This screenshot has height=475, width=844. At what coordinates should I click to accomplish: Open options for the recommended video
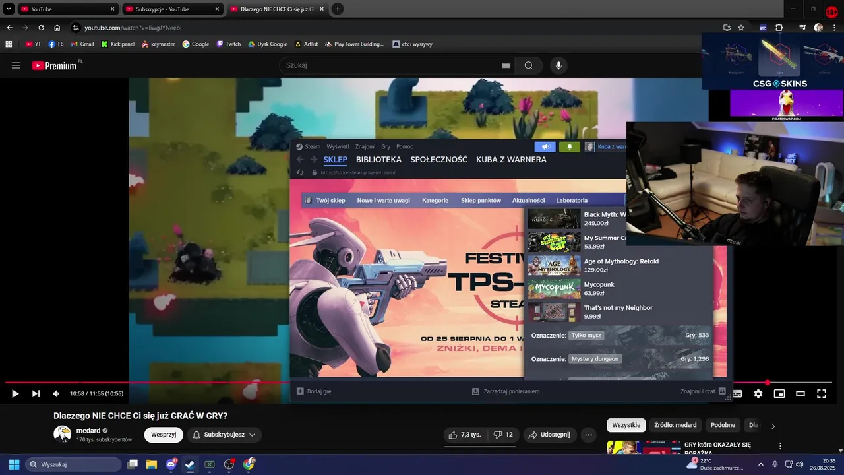(x=781, y=447)
